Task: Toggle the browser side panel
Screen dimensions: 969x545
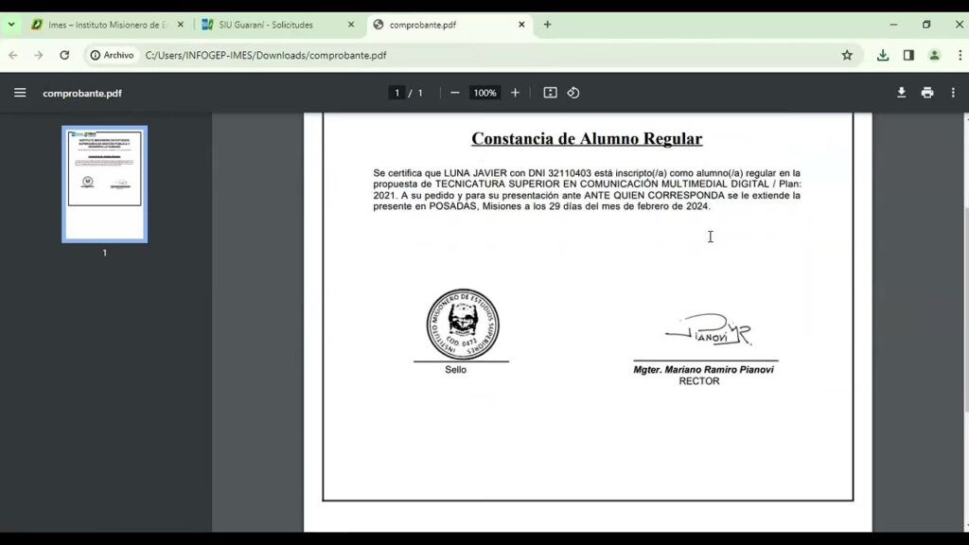Action: pos(908,55)
